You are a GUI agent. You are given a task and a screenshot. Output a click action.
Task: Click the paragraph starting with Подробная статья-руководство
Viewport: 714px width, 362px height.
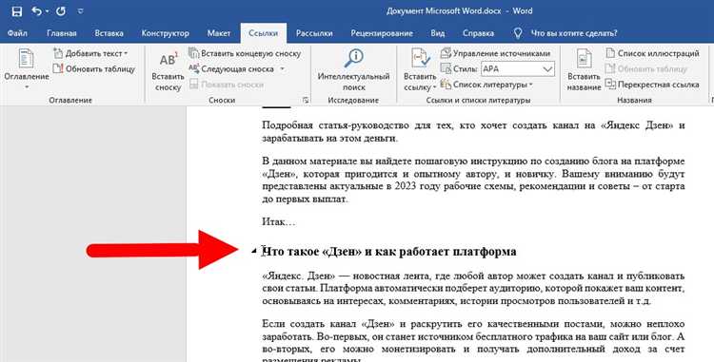473,132
